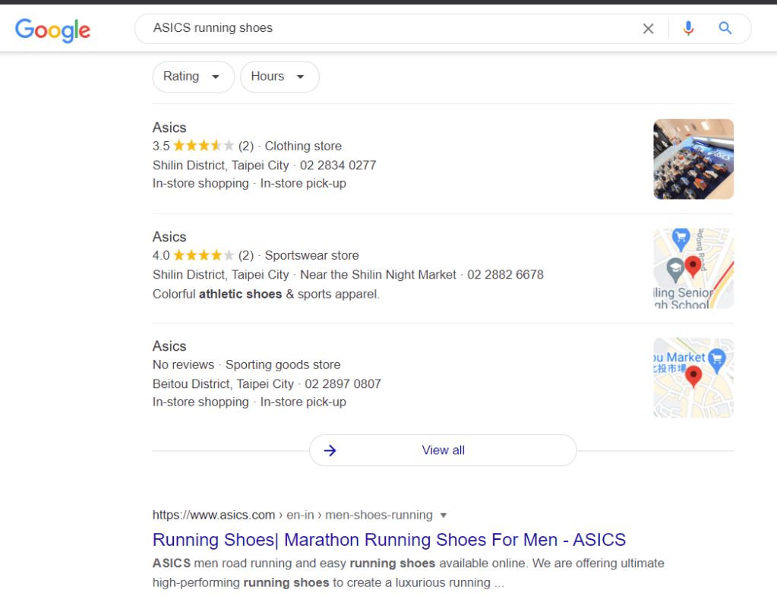Image resolution: width=777 pixels, height=612 pixels.
Task: View the store photo thumbnail for Asics Clothing store
Action: (x=693, y=159)
